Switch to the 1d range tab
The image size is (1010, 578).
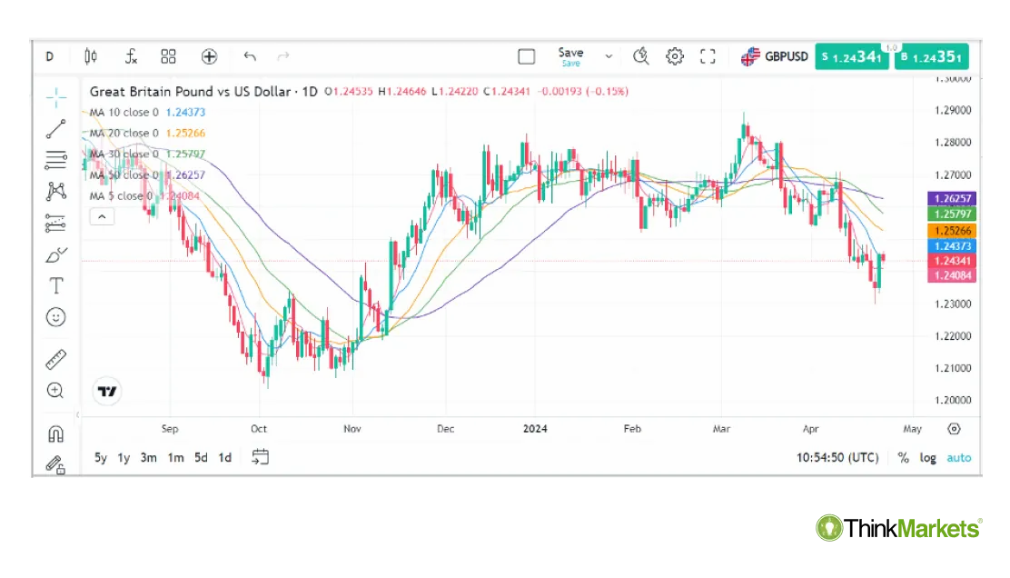(x=224, y=457)
